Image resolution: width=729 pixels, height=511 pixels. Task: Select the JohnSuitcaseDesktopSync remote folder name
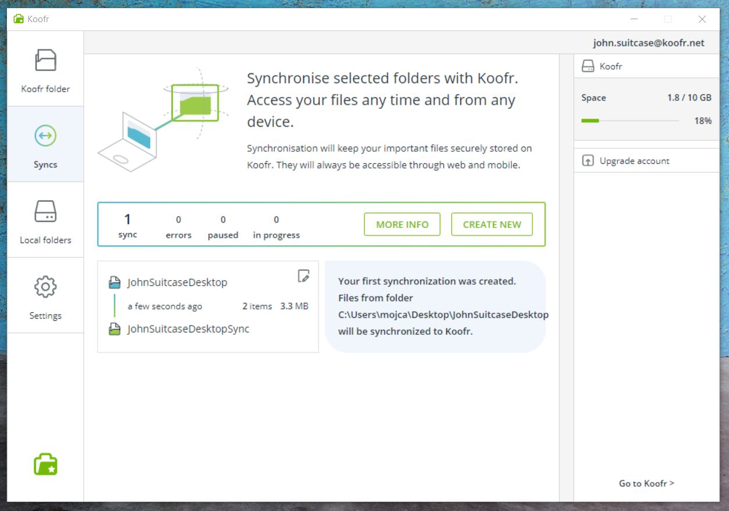tap(188, 329)
